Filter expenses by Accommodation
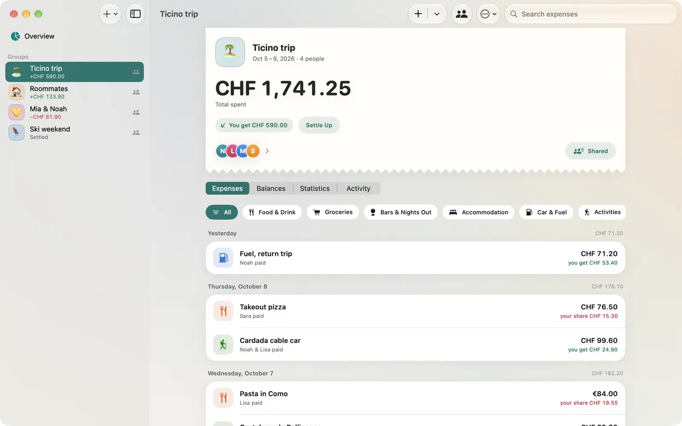Viewport: 682px width, 426px height. (478, 212)
